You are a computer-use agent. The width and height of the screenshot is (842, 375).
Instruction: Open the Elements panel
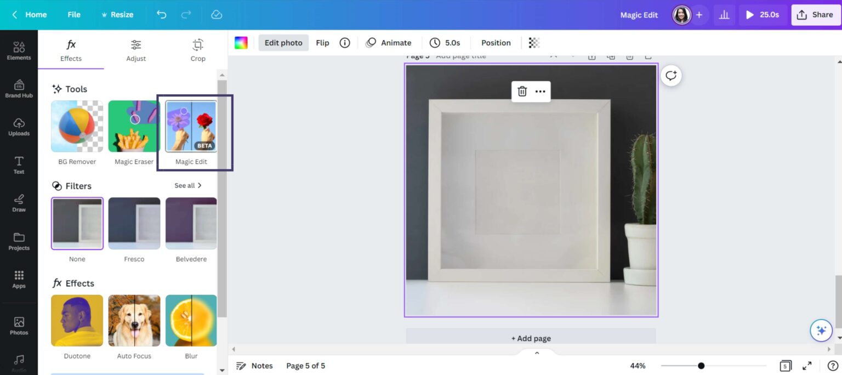(19, 49)
